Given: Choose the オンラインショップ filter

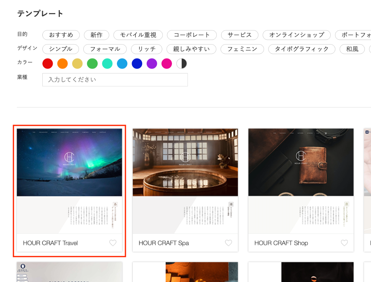Looking at the screenshot, I should 297,35.
